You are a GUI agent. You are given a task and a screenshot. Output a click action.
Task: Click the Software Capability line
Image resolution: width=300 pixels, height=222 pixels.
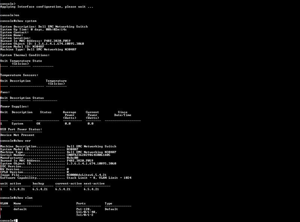(66, 178)
